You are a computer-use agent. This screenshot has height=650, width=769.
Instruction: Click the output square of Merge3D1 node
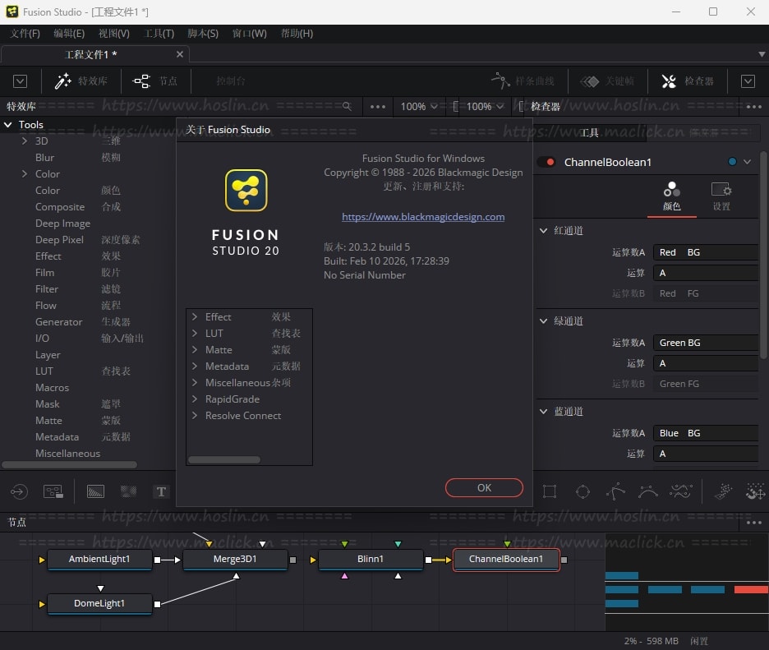292,560
